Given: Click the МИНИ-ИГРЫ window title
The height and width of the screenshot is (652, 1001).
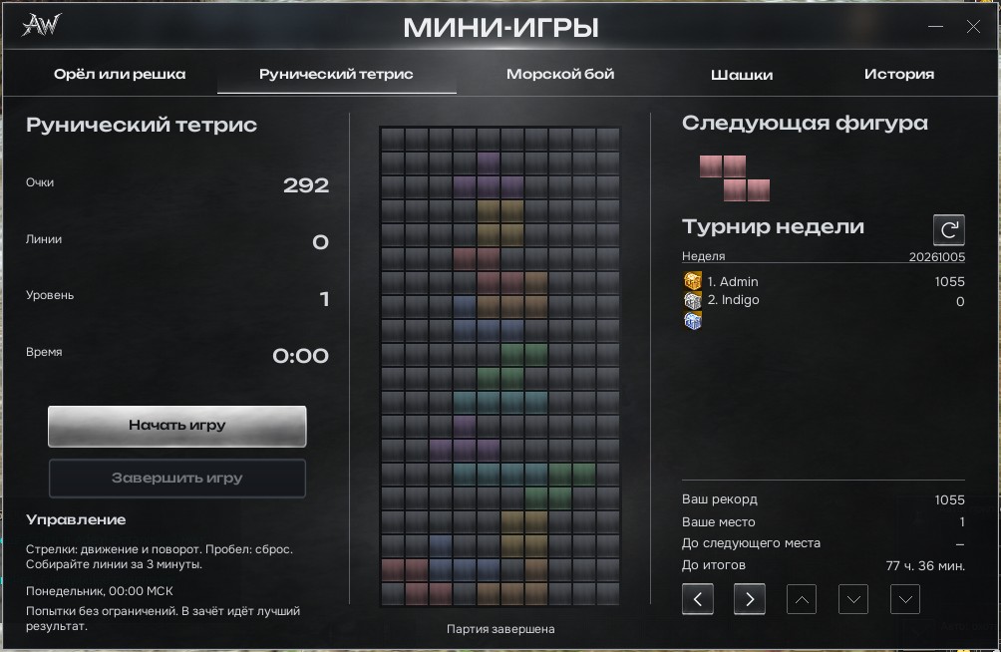Looking at the screenshot, I should pos(501,28).
